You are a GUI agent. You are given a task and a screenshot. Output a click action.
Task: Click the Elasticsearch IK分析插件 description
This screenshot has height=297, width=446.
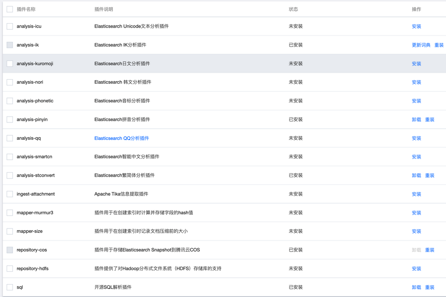pyautogui.click(x=120, y=45)
